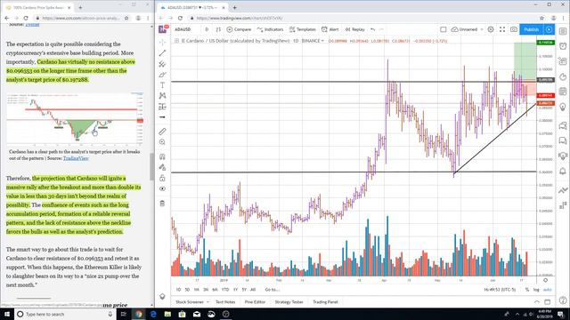Open the notifications bell panel
The width and height of the screenshot is (570, 320).
(563, 172)
